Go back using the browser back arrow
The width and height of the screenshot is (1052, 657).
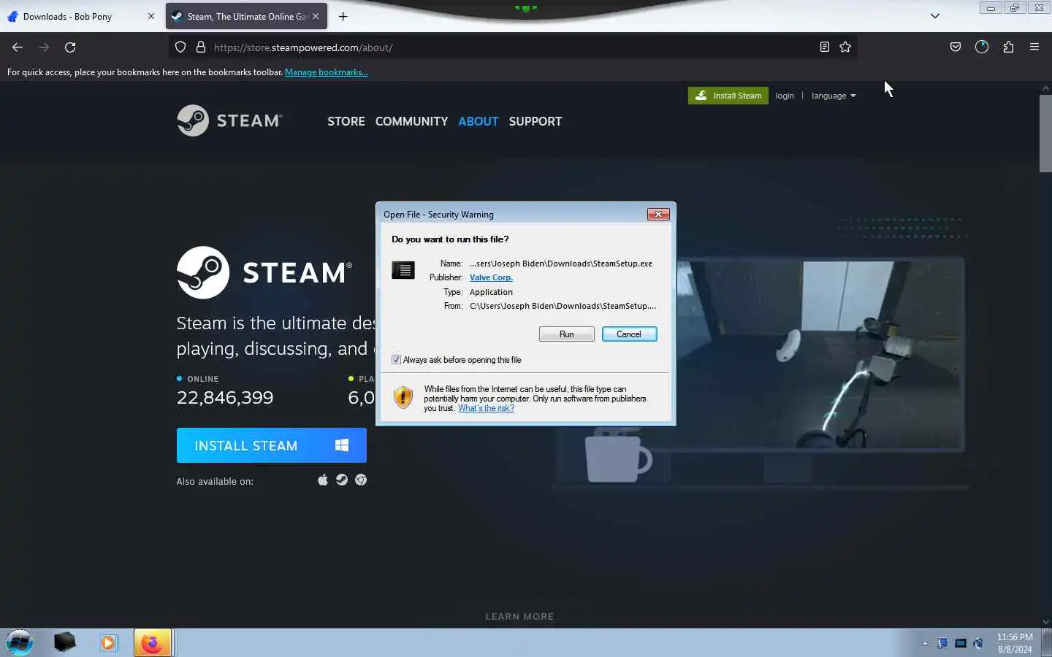coord(18,47)
